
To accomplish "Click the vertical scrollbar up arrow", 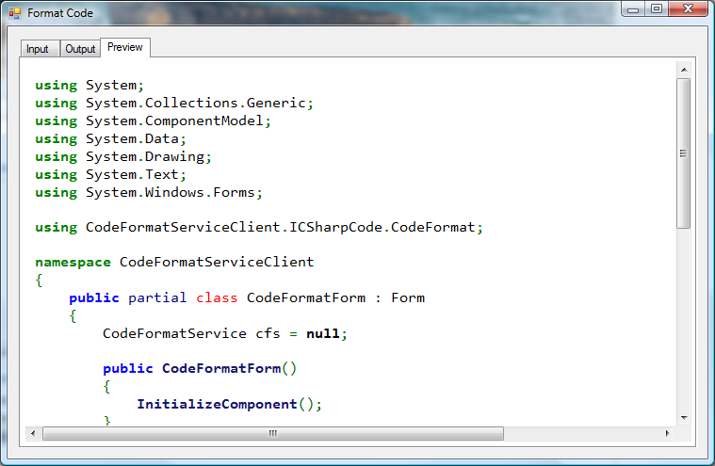I will pos(684,71).
